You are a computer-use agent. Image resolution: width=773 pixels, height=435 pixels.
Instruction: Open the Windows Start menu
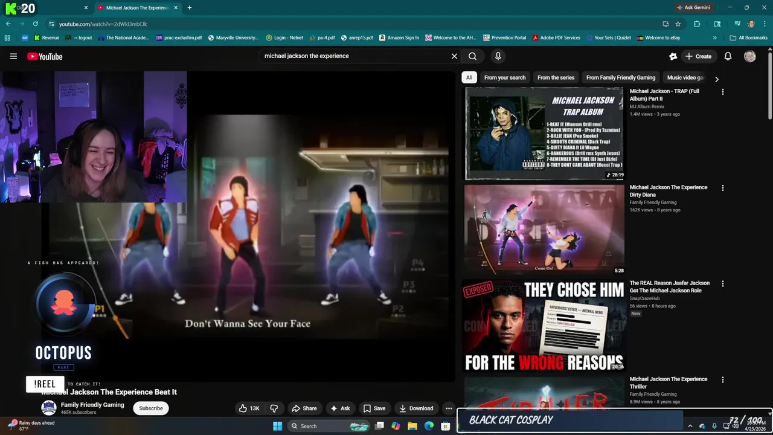pyautogui.click(x=277, y=426)
